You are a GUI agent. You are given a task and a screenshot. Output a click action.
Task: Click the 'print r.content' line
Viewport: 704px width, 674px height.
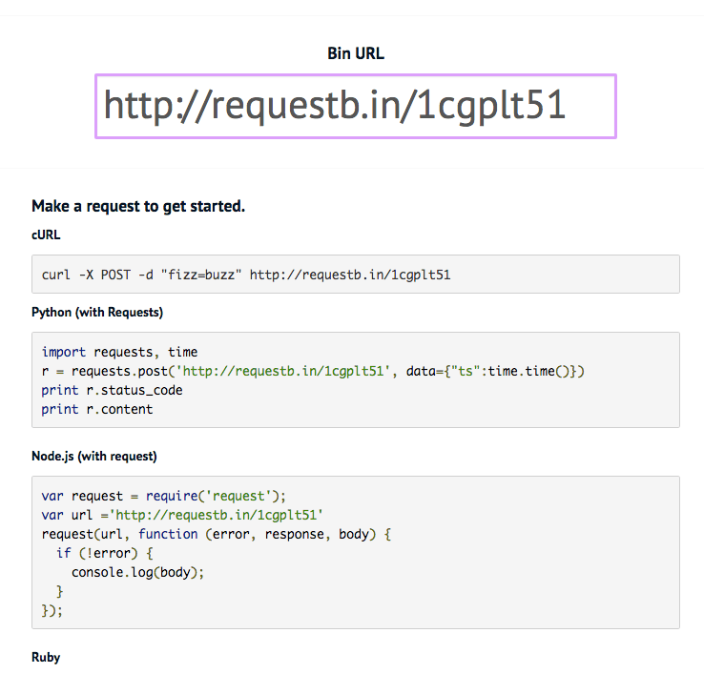tap(96, 409)
